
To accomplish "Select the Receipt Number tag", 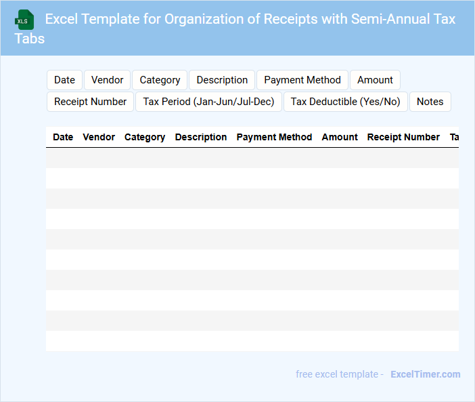I will pyautogui.click(x=90, y=102).
